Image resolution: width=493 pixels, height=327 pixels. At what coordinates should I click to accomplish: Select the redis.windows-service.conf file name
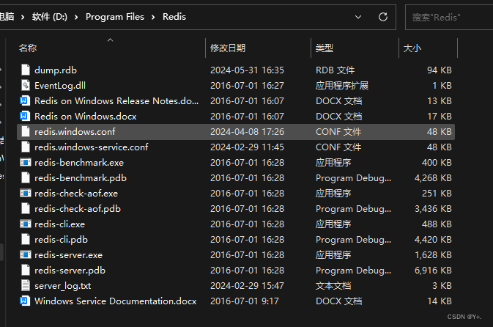tap(92, 147)
